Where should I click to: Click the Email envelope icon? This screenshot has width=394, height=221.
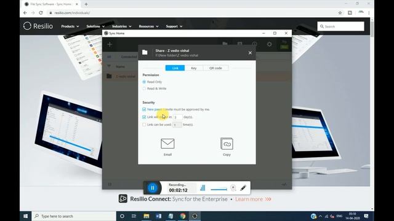[167, 144]
